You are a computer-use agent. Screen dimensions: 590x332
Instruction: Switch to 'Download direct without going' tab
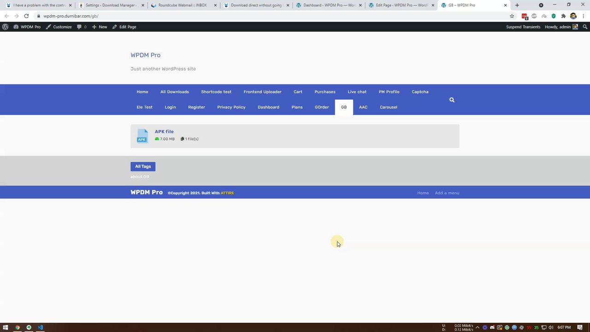coord(256,5)
